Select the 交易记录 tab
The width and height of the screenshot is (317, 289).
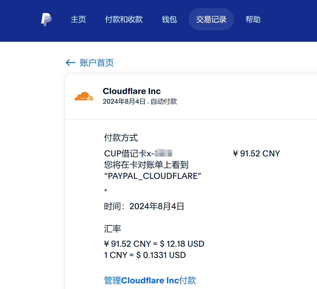211,19
